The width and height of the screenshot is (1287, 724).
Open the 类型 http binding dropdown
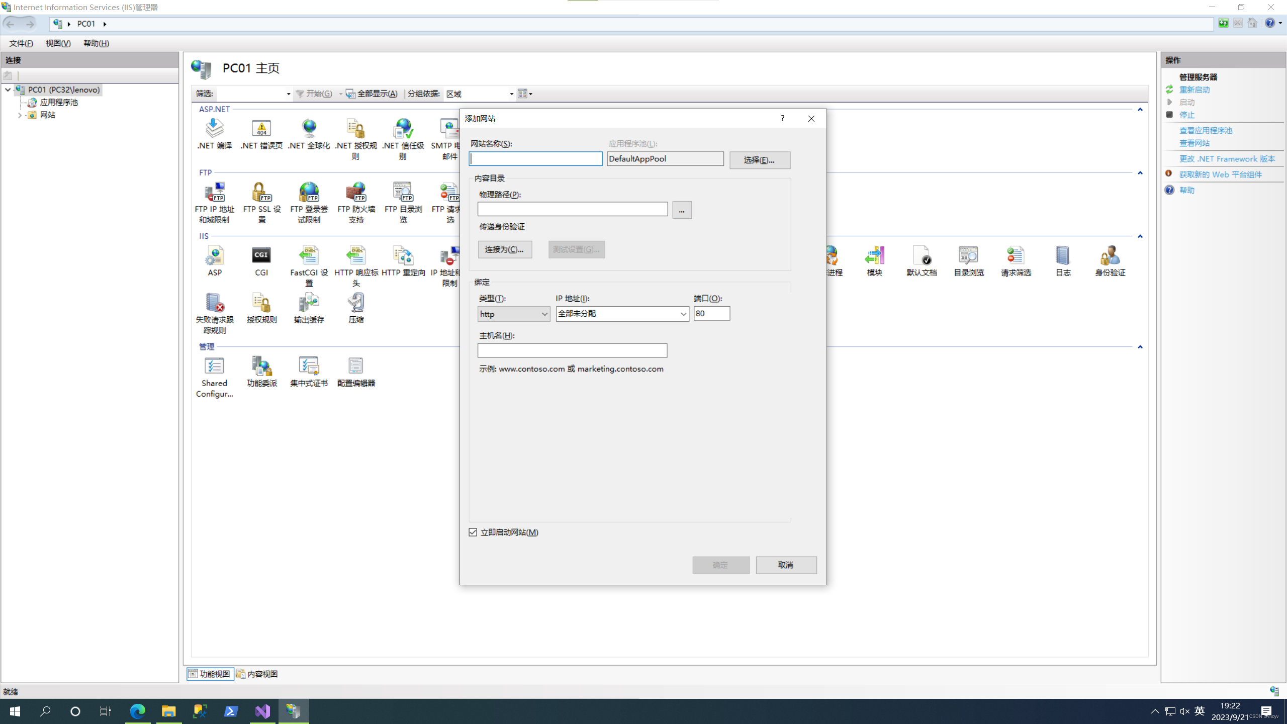tap(513, 314)
